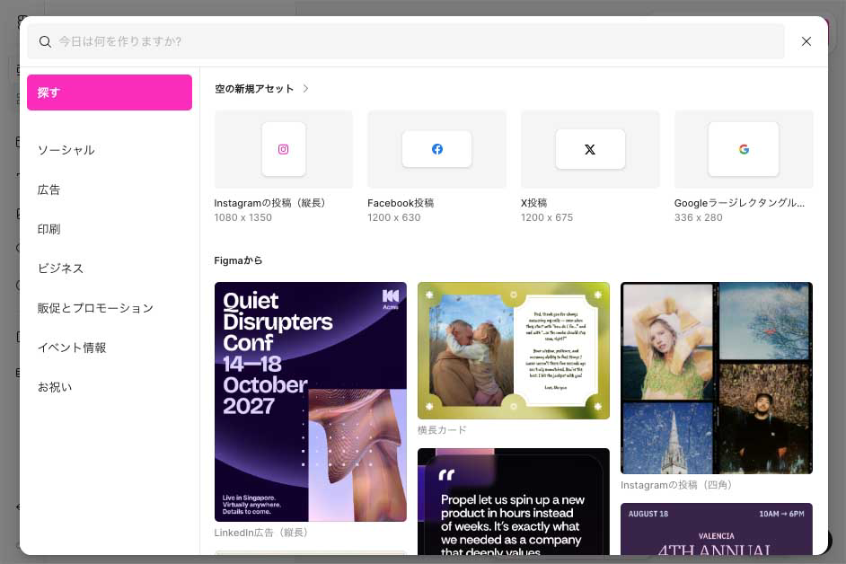Select the 探す tab in sidebar

(x=110, y=93)
